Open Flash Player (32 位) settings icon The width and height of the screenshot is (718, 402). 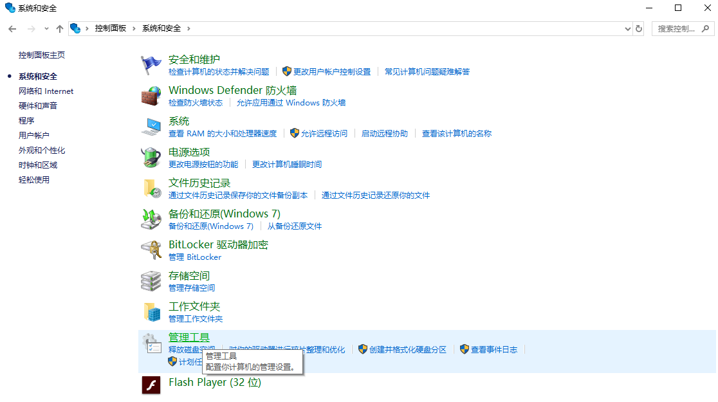(x=151, y=384)
